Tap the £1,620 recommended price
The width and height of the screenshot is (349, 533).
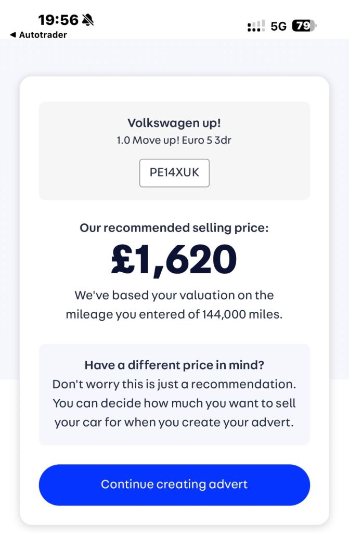174,260
